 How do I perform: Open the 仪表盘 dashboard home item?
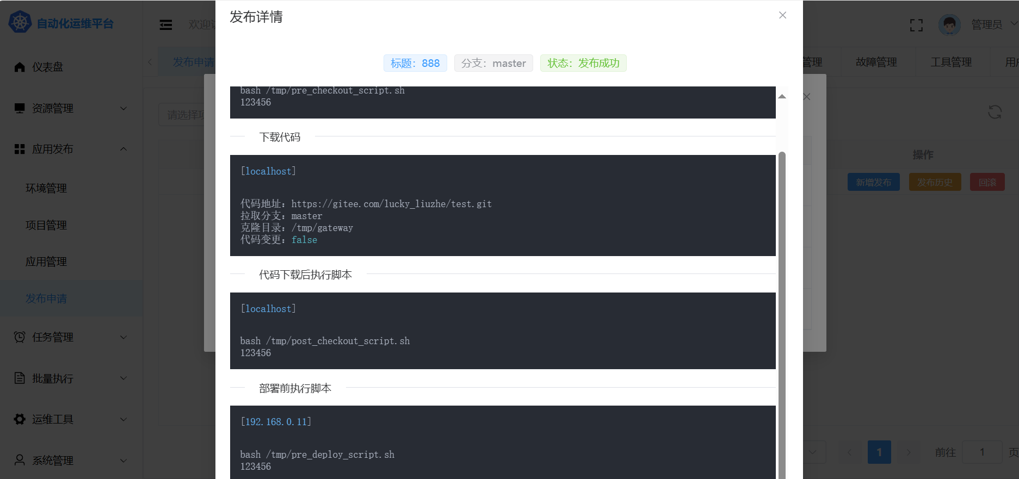(47, 67)
